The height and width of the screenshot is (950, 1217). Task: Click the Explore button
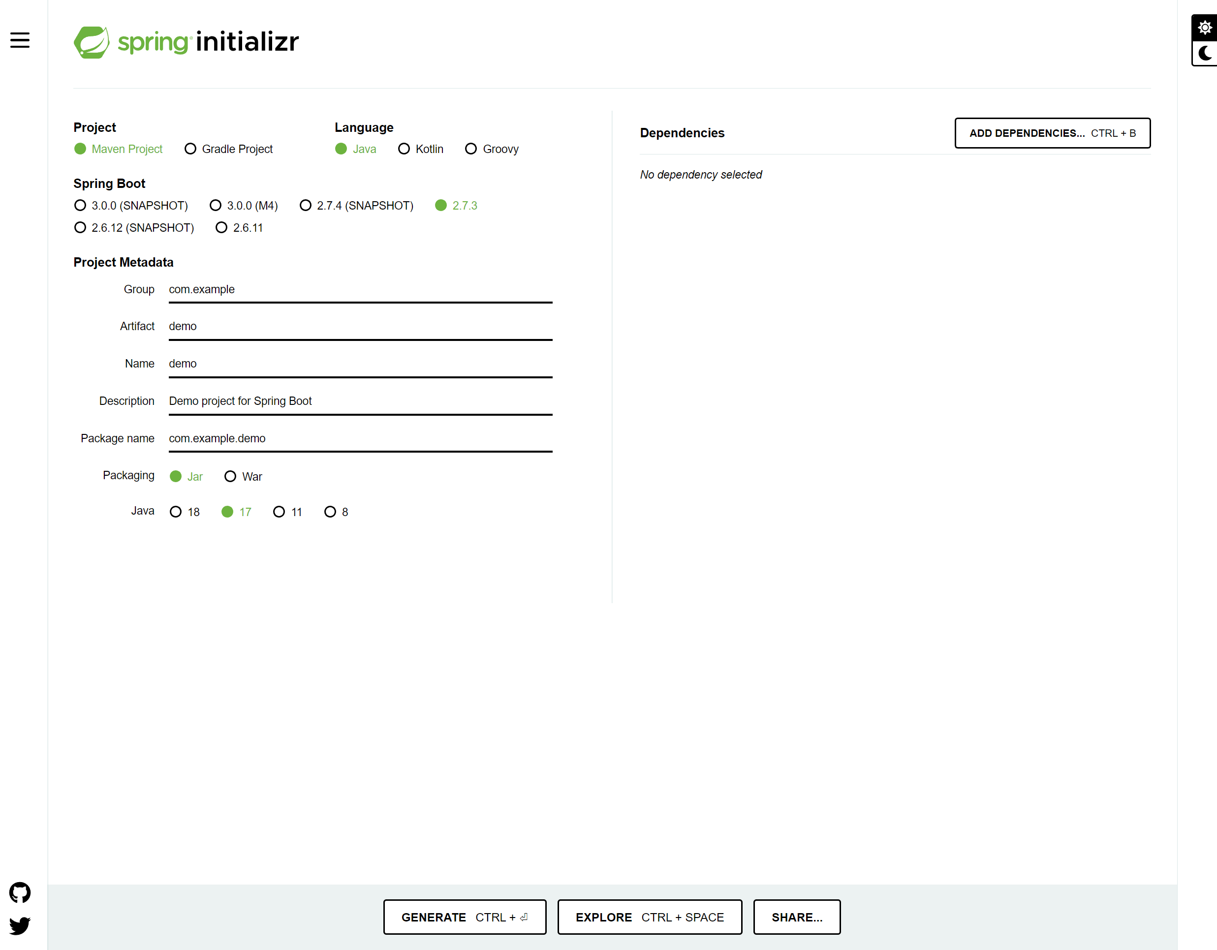[x=649, y=917]
